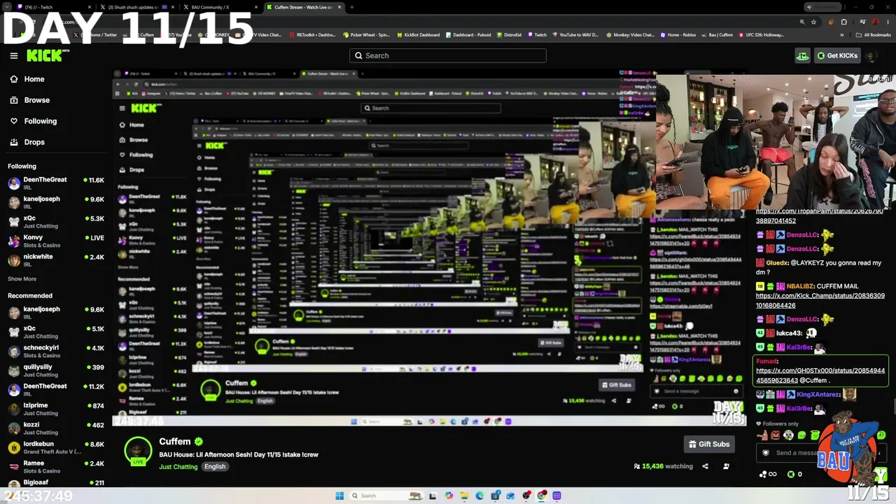Click the Gift Subs button
This screenshot has height=504, width=896.
pyautogui.click(x=709, y=444)
